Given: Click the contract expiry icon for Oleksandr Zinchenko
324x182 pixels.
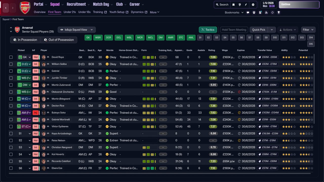Looking at the screenshot, I should tap(239, 92).
